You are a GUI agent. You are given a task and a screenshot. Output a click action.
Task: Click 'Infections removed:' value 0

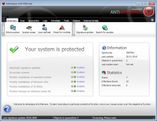[127, 85]
